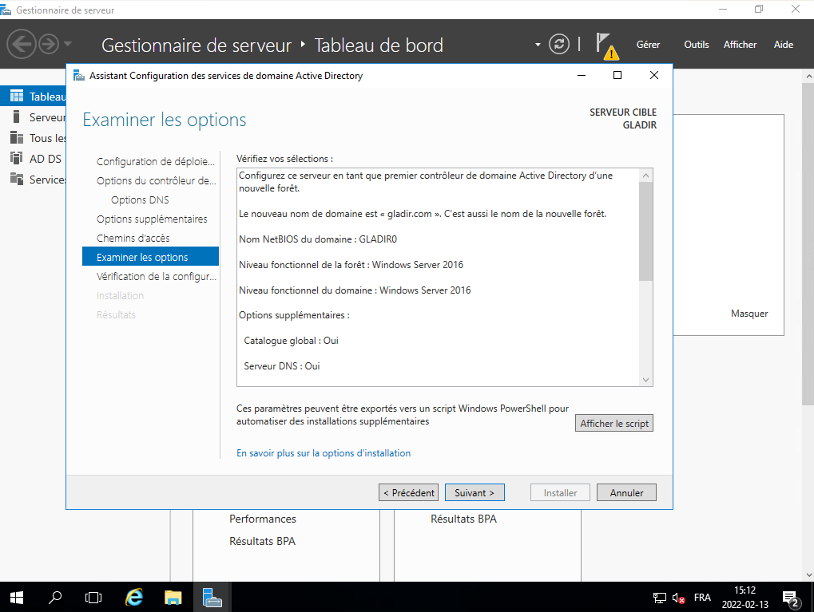
Task: Click the network status tray icon
Action: 659,598
